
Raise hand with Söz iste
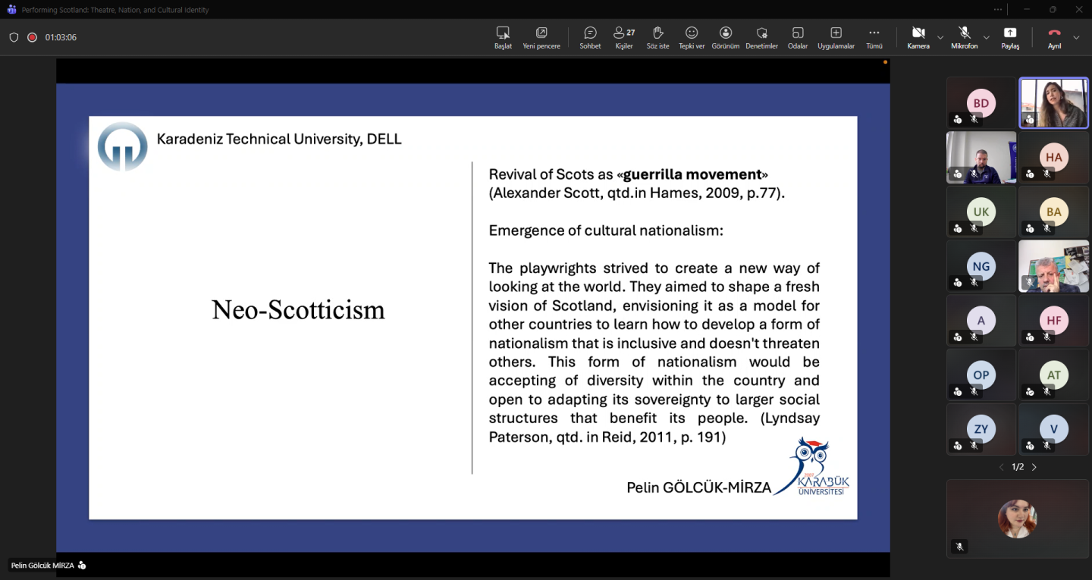657,36
